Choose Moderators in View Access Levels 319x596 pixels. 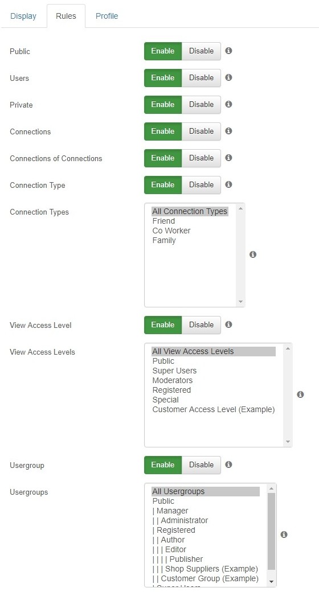pyautogui.click(x=173, y=380)
